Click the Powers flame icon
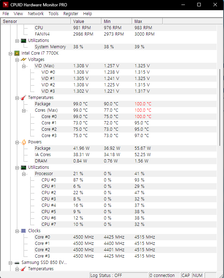Viewport: 224px width, 278px height. point(24,142)
